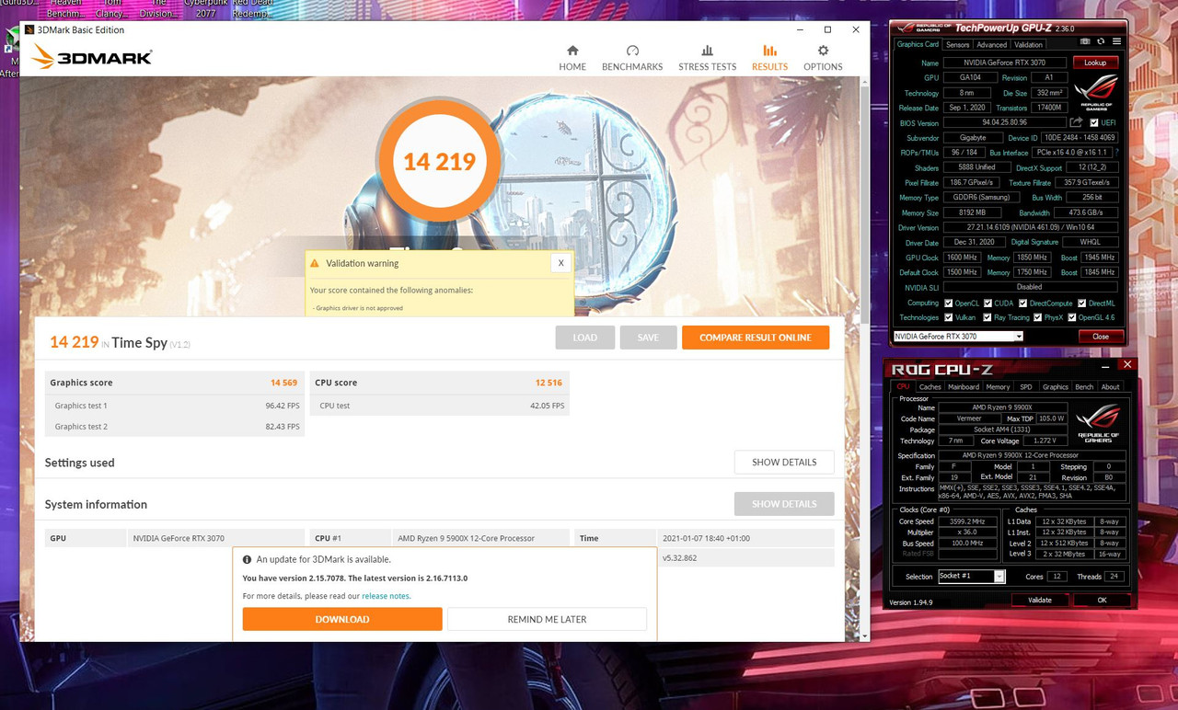The height and width of the screenshot is (710, 1178).
Task: Click the GPU Name field in GPU-Z
Action: pyautogui.click(x=1004, y=63)
